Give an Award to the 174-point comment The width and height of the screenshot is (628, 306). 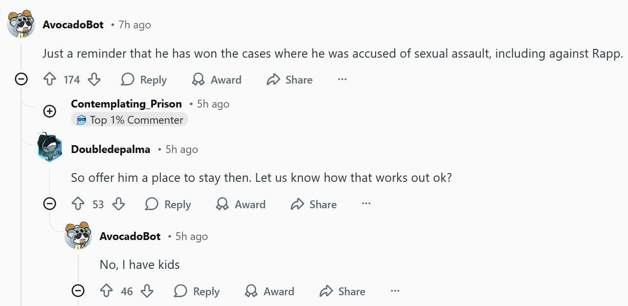coord(217,80)
